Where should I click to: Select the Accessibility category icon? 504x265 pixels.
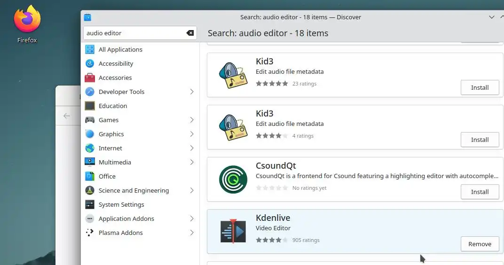(90, 63)
